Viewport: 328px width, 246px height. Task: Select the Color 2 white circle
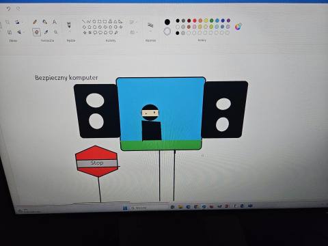(167, 31)
